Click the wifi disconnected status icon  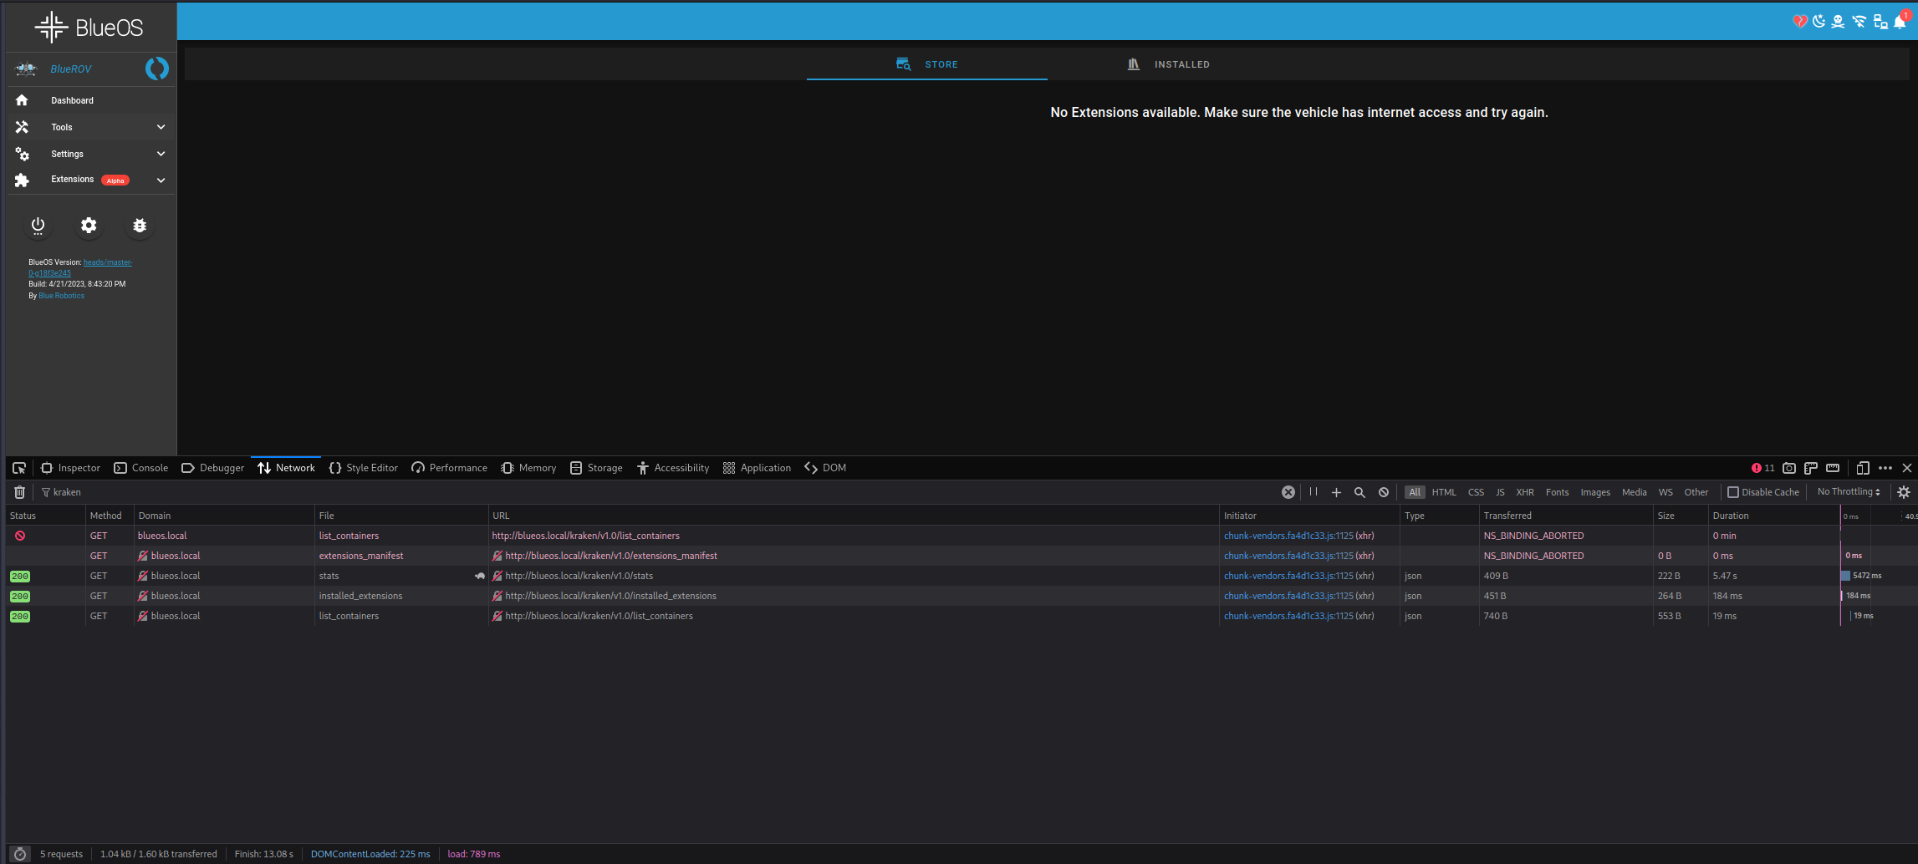coord(1858,21)
